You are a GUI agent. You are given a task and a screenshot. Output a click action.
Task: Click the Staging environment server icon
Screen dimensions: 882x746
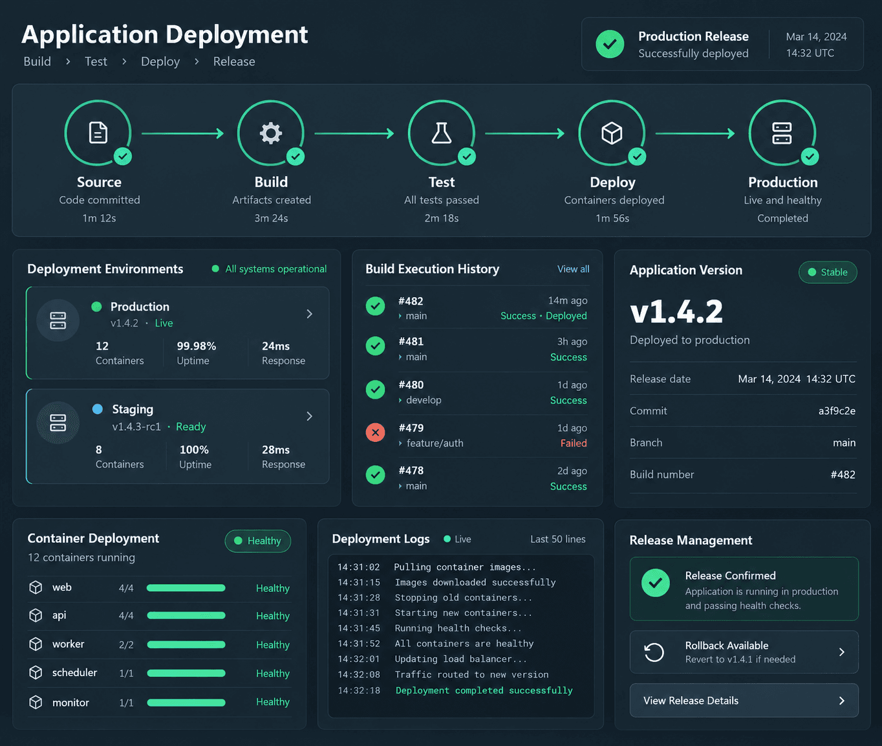pyautogui.click(x=58, y=423)
